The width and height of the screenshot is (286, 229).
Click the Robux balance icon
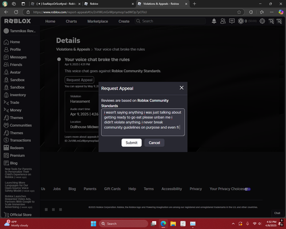click(x=241, y=21)
